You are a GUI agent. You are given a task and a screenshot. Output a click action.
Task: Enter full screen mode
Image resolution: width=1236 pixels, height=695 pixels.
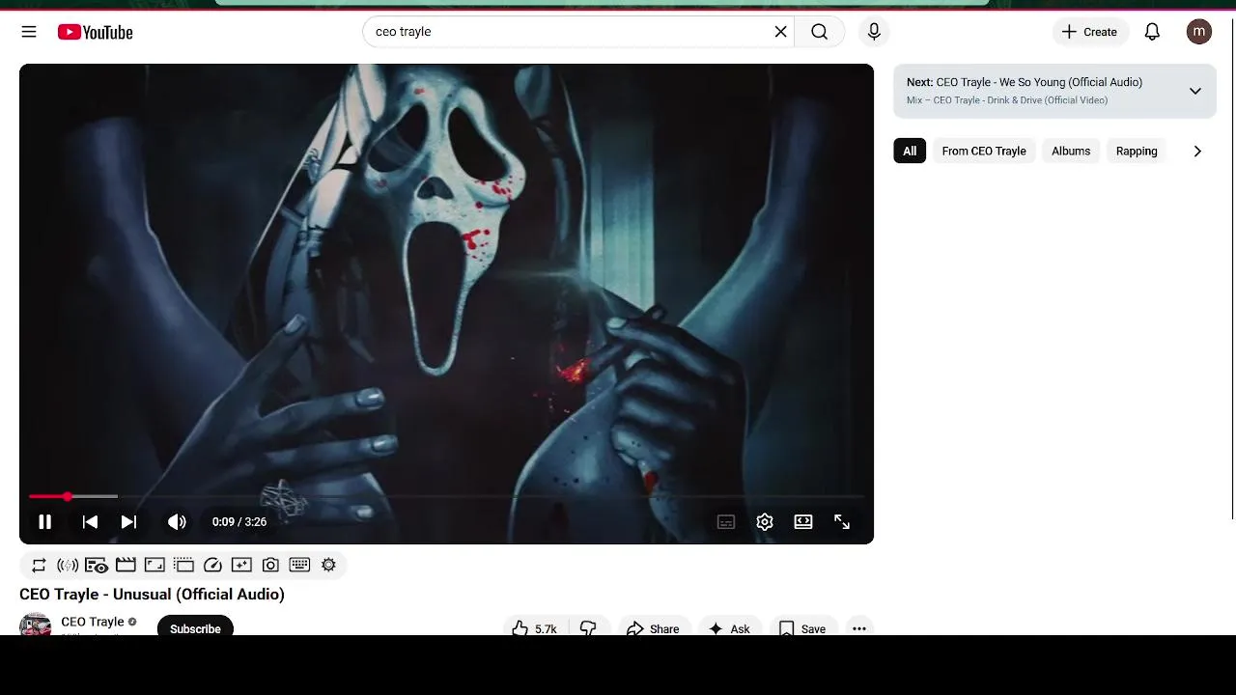click(x=842, y=522)
